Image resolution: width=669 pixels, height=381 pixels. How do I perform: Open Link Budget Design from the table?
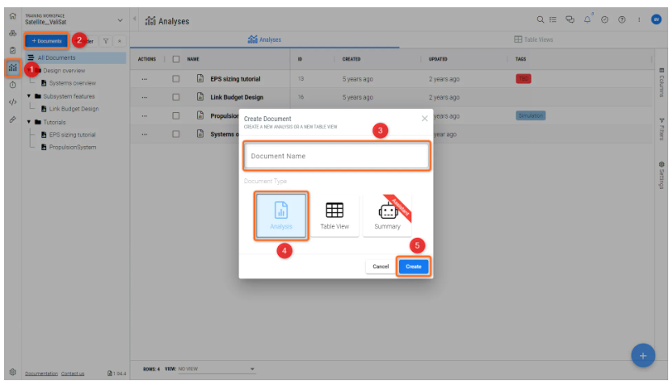[x=237, y=97]
